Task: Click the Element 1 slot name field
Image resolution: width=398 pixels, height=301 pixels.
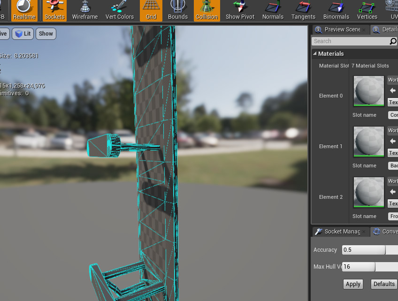Action: click(x=393, y=166)
